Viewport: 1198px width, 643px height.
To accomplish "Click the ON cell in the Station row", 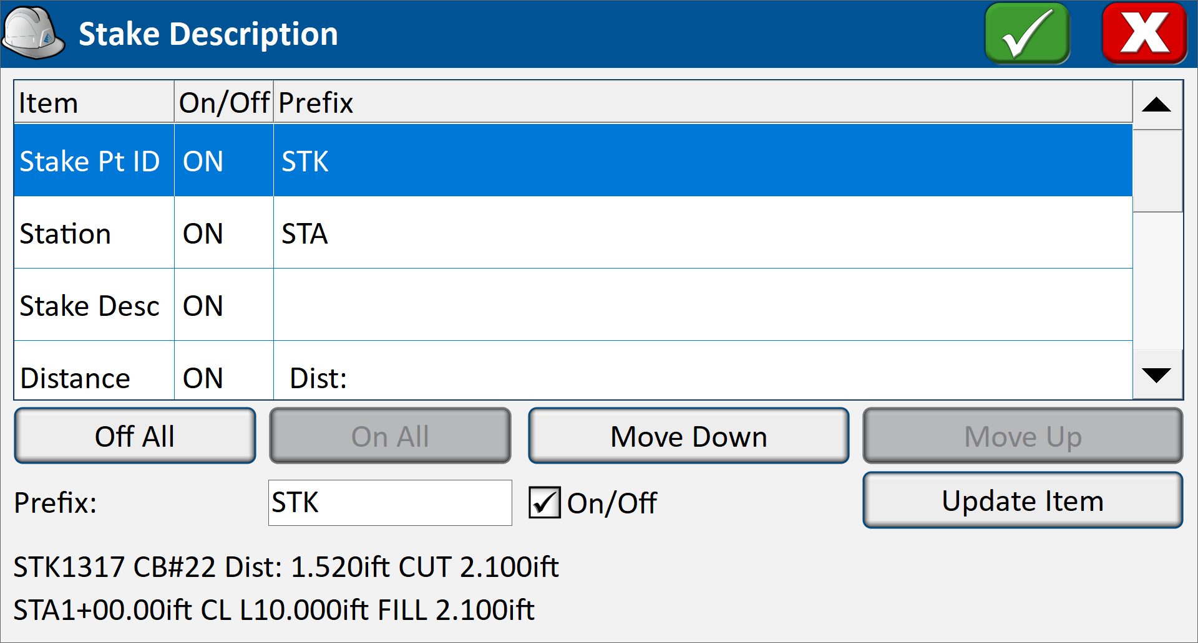I will click(224, 233).
